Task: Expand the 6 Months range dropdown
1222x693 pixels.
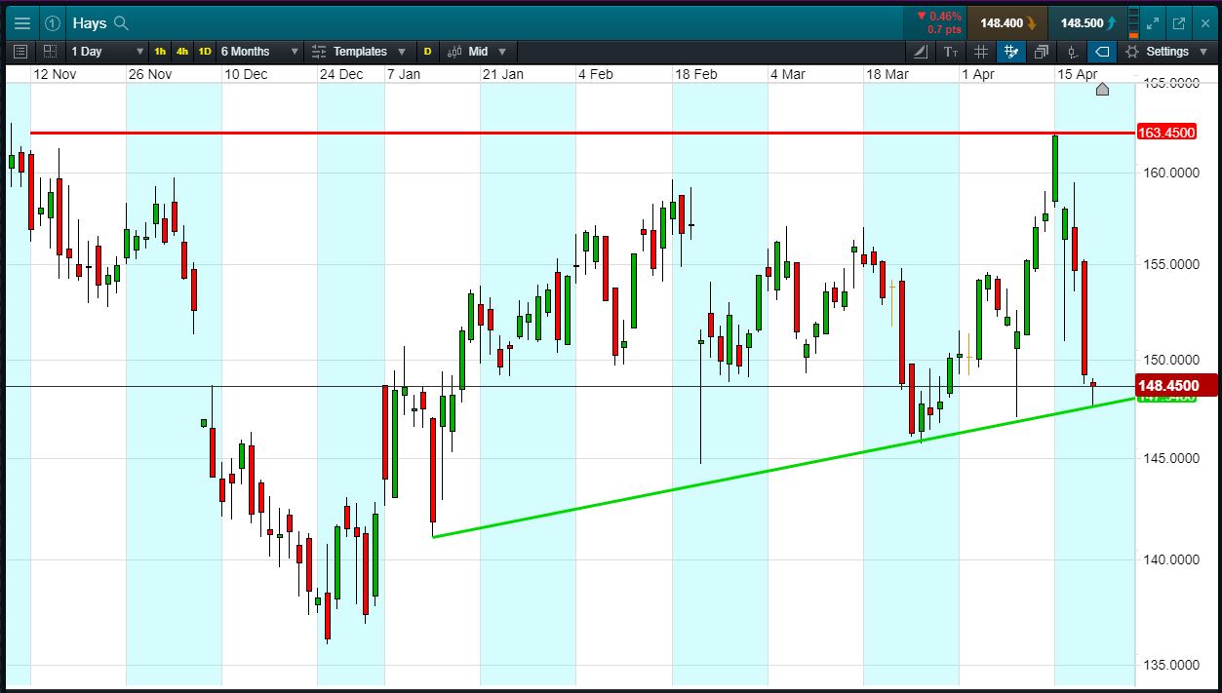Action: tap(260, 51)
